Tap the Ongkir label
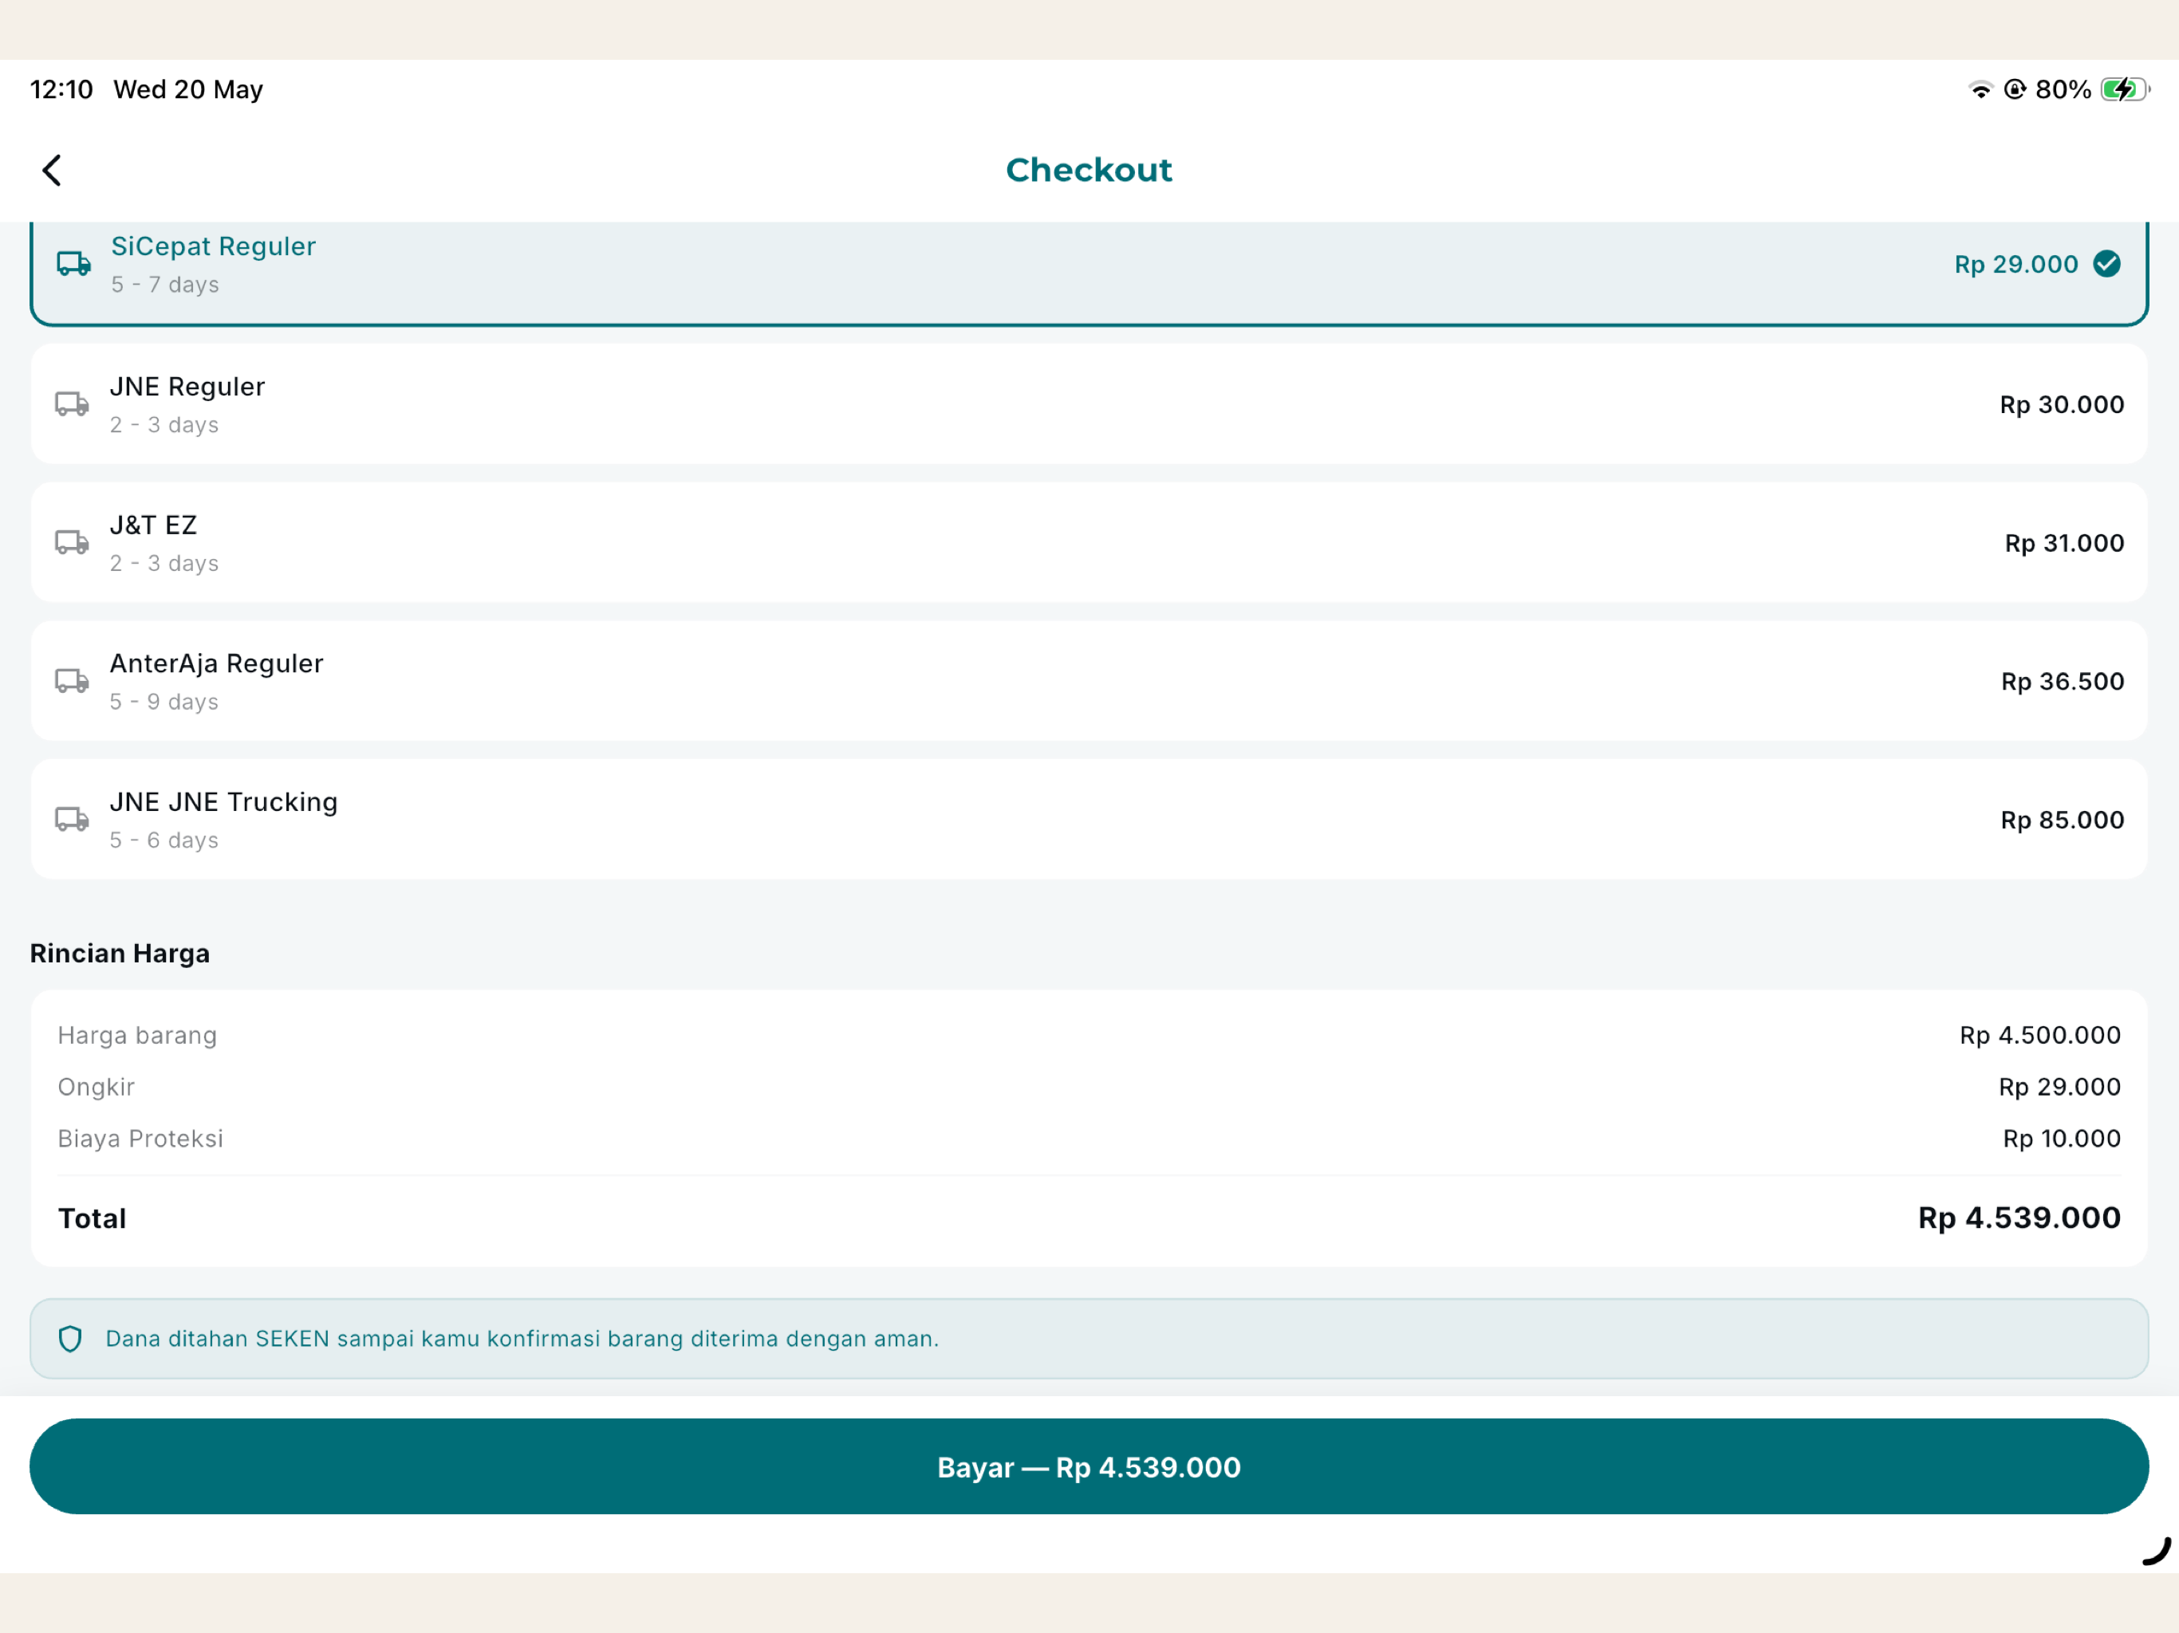 pos(96,1088)
